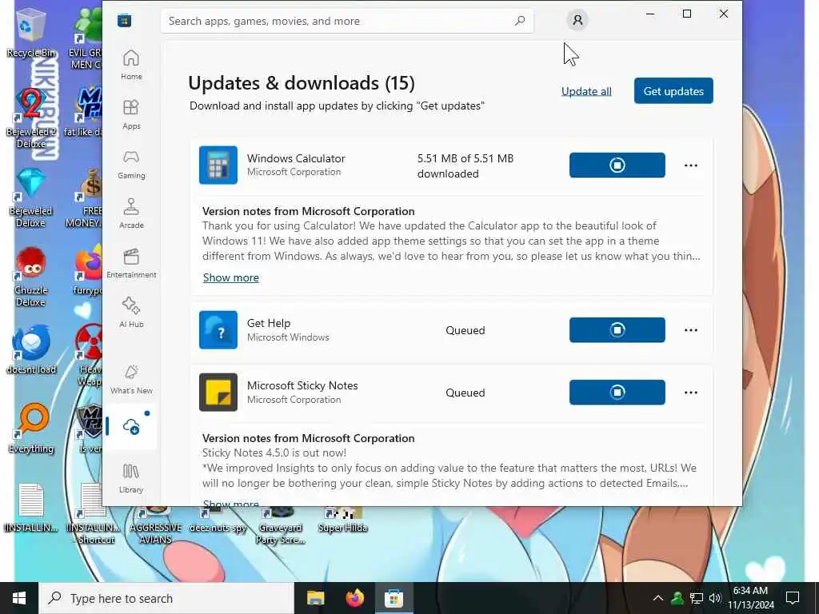Select the Chuzzle Deluxe desktop shortcut

point(31,277)
